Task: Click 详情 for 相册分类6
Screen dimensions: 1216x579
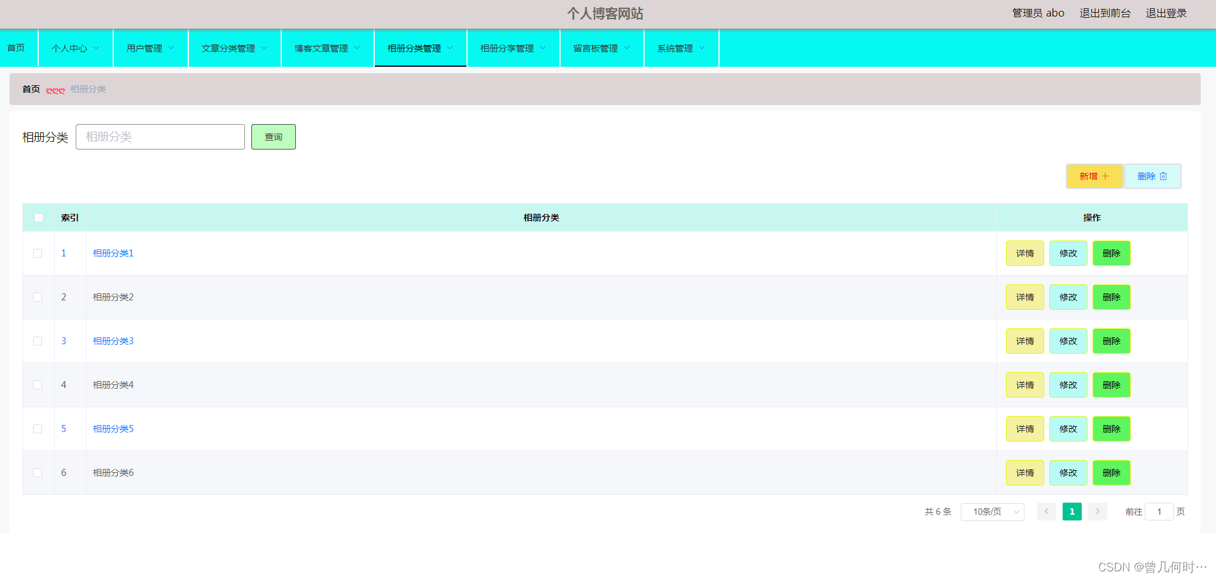Action: point(1025,473)
